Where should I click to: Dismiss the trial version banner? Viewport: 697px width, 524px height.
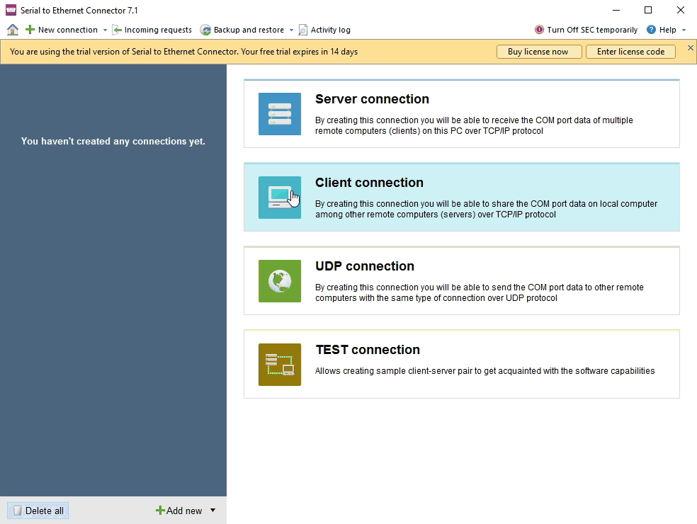(691, 48)
